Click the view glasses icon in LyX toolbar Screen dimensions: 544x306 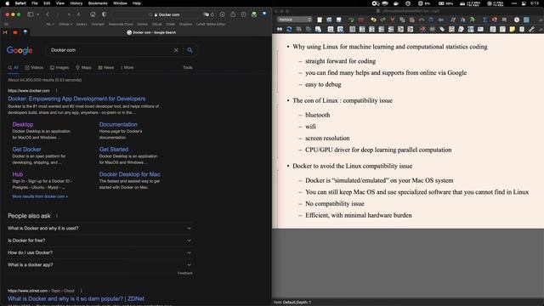tap(280, 30)
